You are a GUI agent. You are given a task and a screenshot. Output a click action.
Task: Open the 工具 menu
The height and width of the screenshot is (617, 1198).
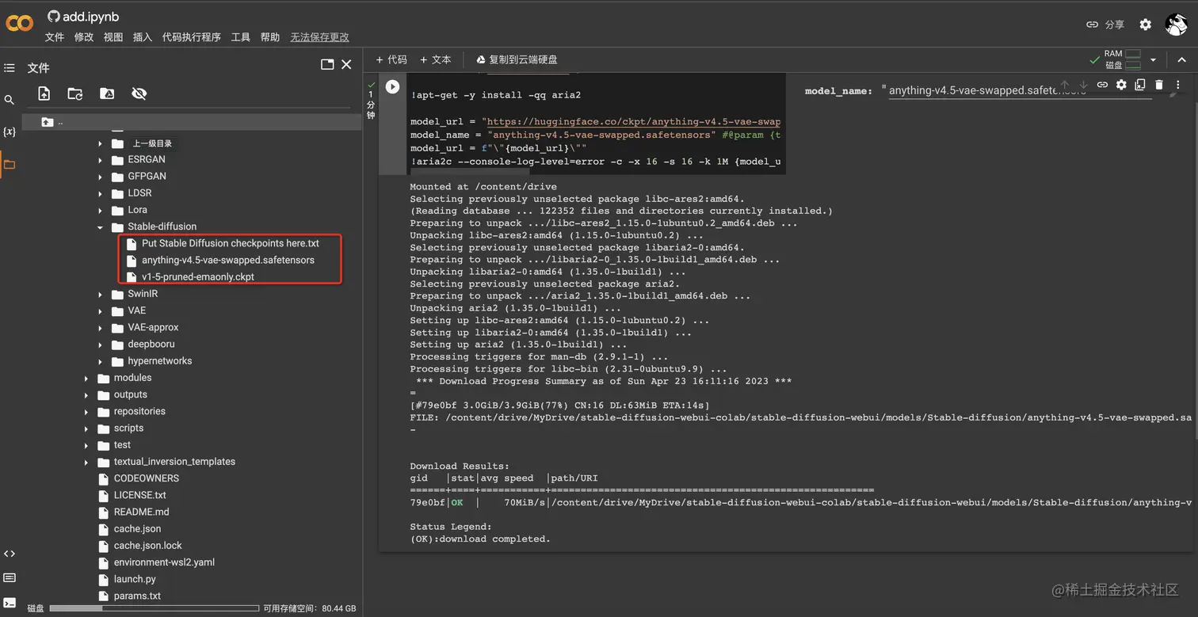(241, 37)
